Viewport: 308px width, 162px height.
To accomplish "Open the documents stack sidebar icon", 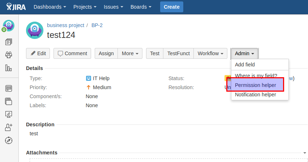I will click(x=9, y=42).
